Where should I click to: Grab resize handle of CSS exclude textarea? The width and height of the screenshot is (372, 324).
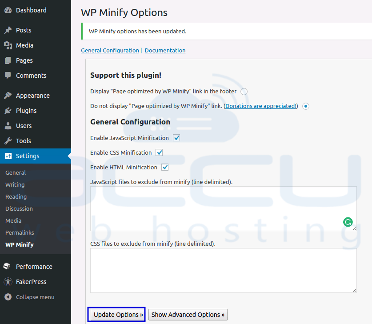[x=354, y=291]
